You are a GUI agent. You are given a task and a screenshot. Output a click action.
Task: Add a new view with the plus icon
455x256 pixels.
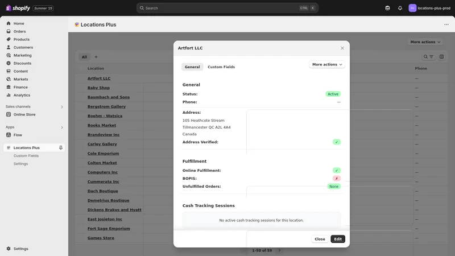96,57
